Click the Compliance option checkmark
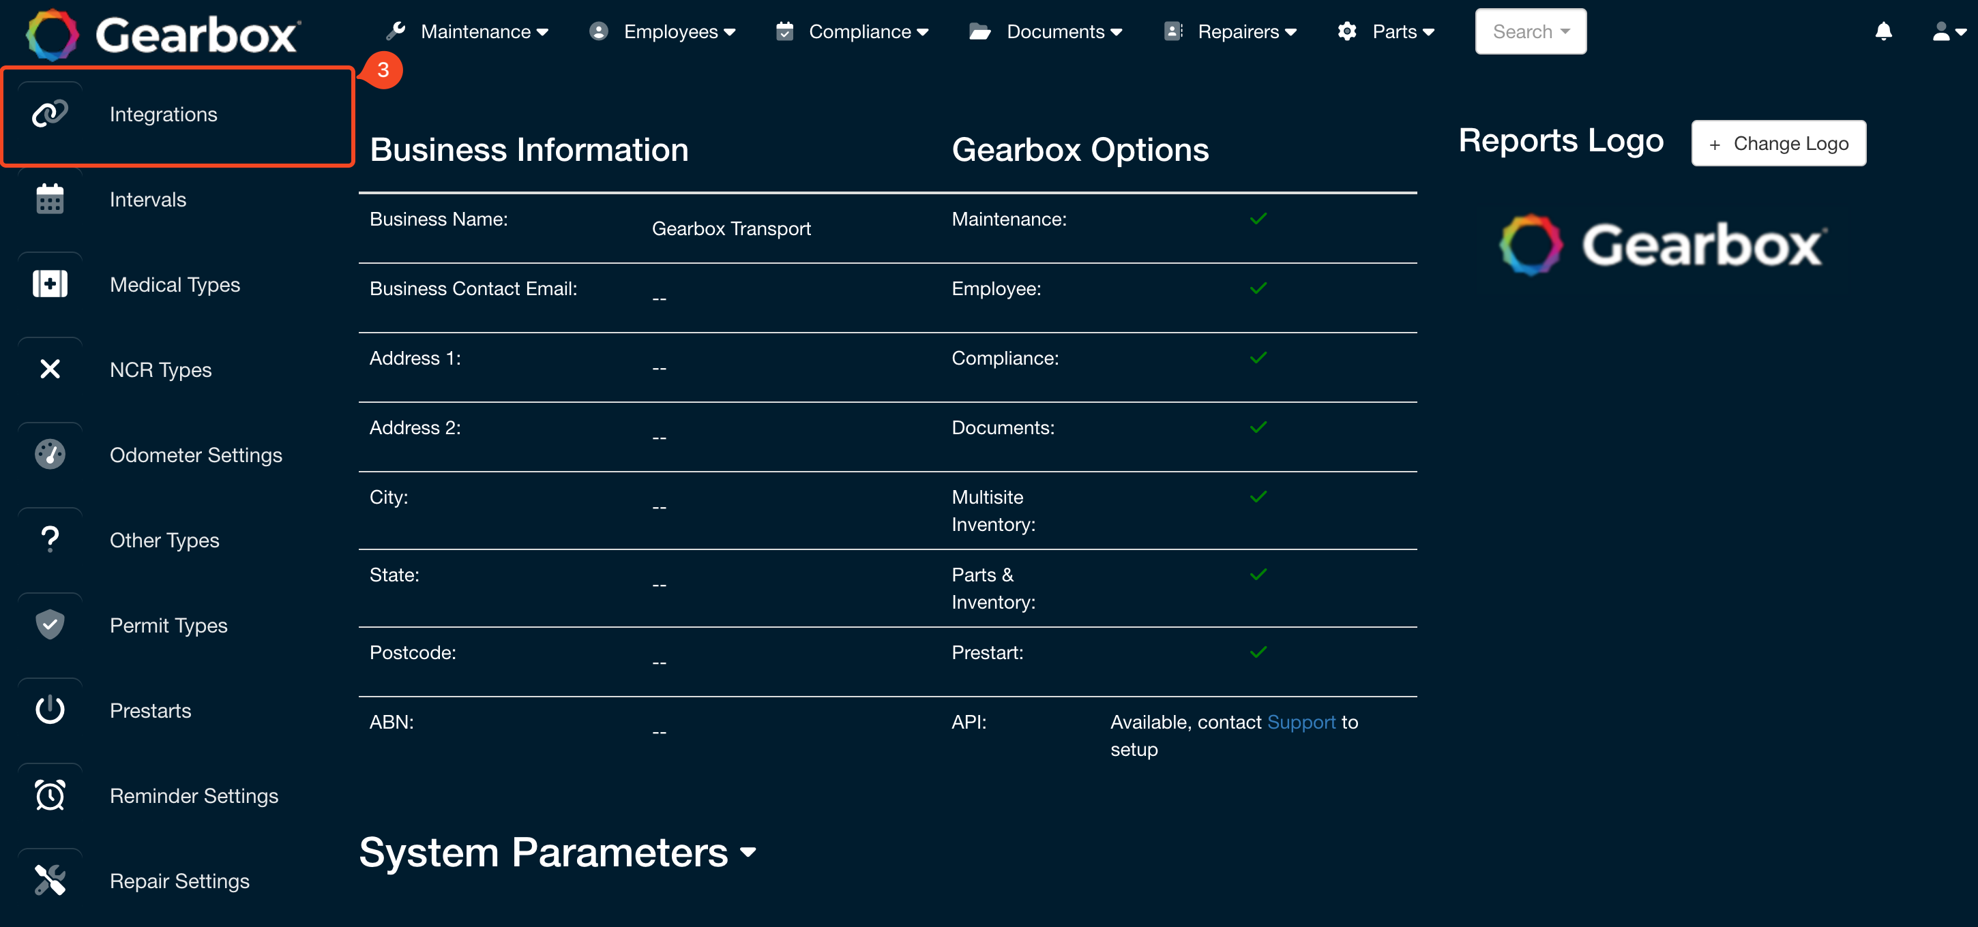 click(1258, 358)
